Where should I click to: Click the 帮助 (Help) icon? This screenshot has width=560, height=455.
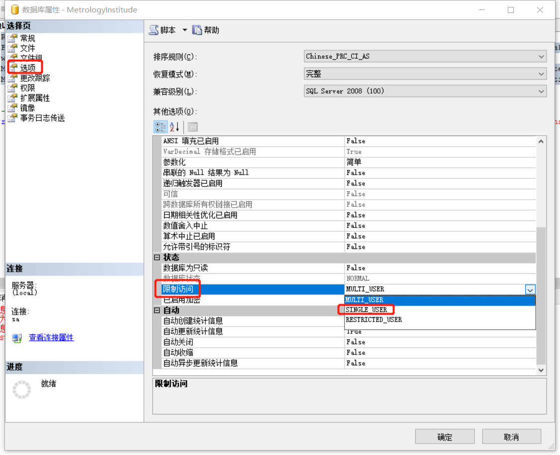point(197,30)
